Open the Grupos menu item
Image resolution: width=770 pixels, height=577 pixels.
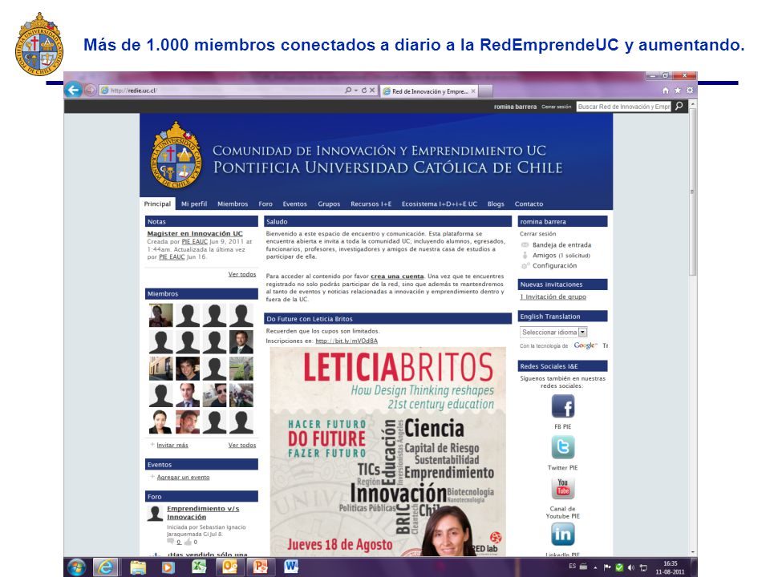[x=329, y=204]
